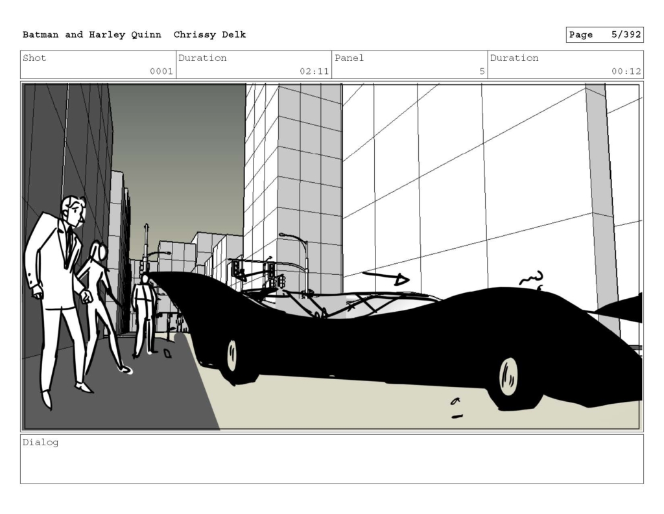Image resolution: width=664 pixels, height=514 pixels.
Task: Click the 'Shot' field label
Action: pyautogui.click(x=34, y=58)
